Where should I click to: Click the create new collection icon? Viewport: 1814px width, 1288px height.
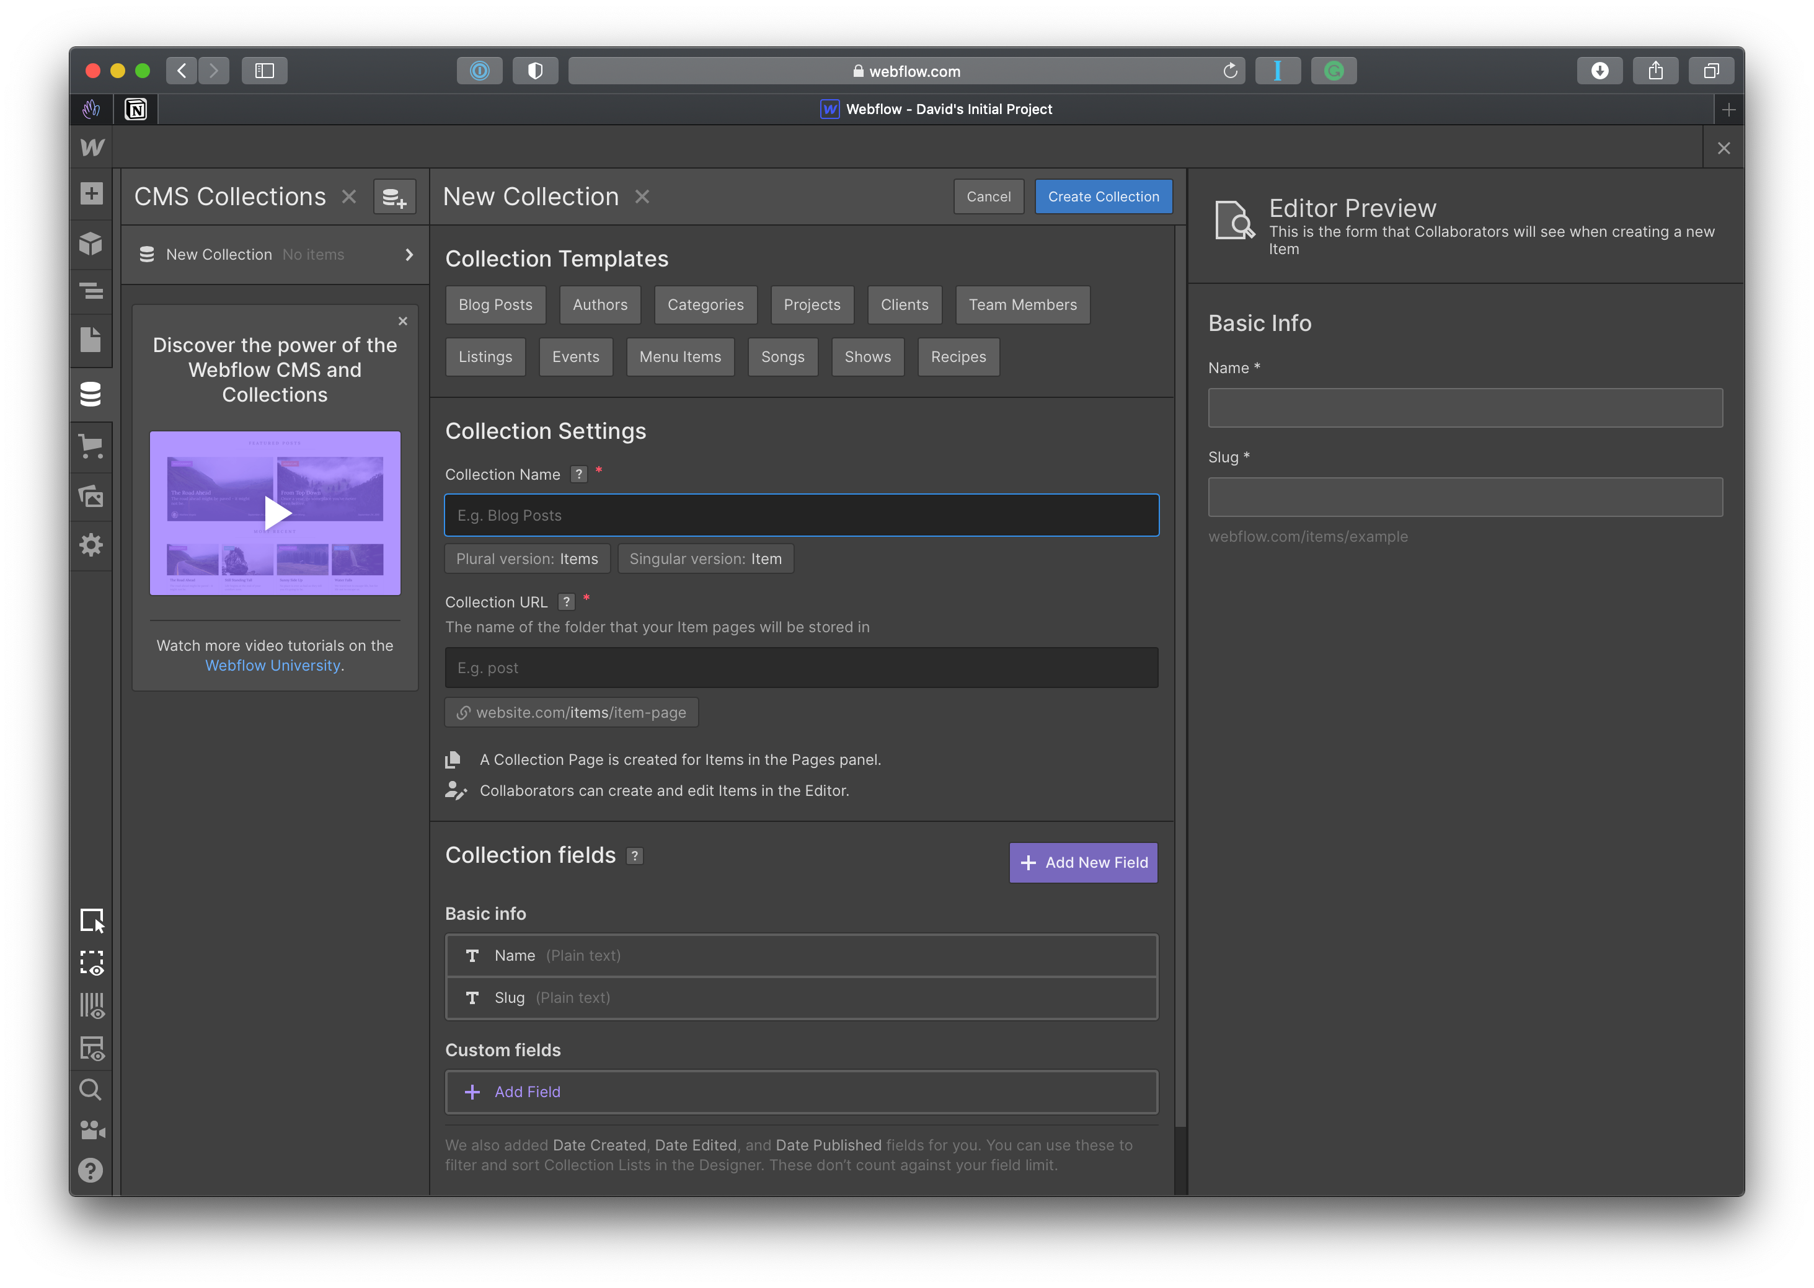tap(394, 196)
